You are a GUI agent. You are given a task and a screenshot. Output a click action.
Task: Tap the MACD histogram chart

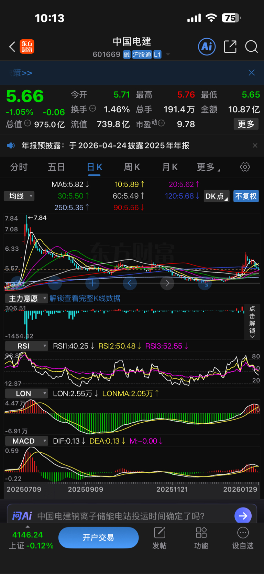coord(132,464)
